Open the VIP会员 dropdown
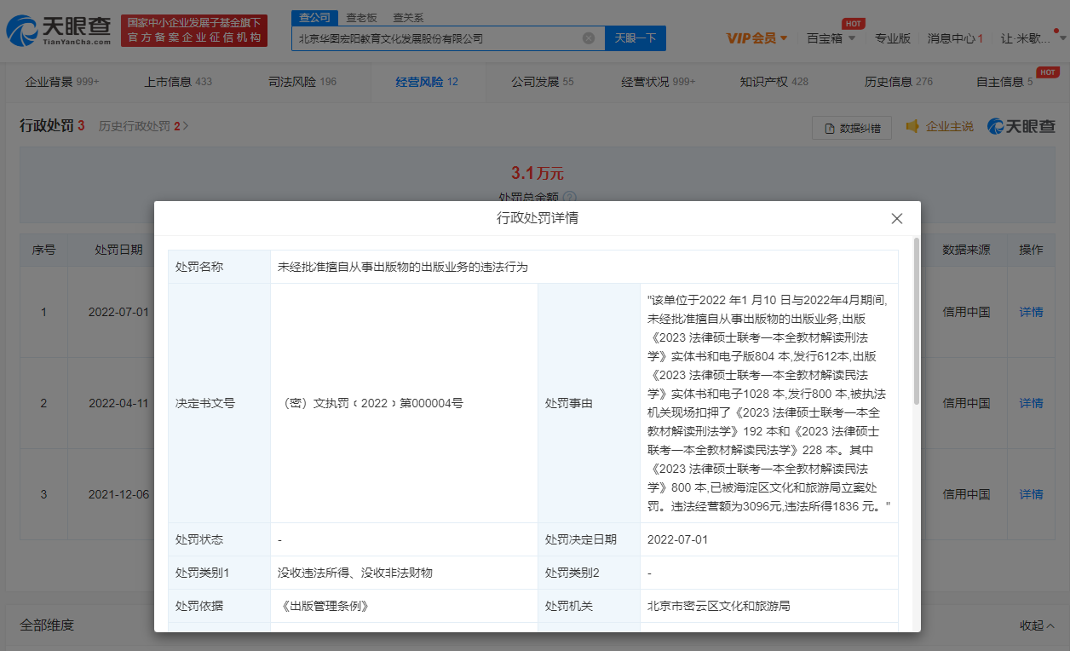 pyautogui.click(x=756, y=38)
